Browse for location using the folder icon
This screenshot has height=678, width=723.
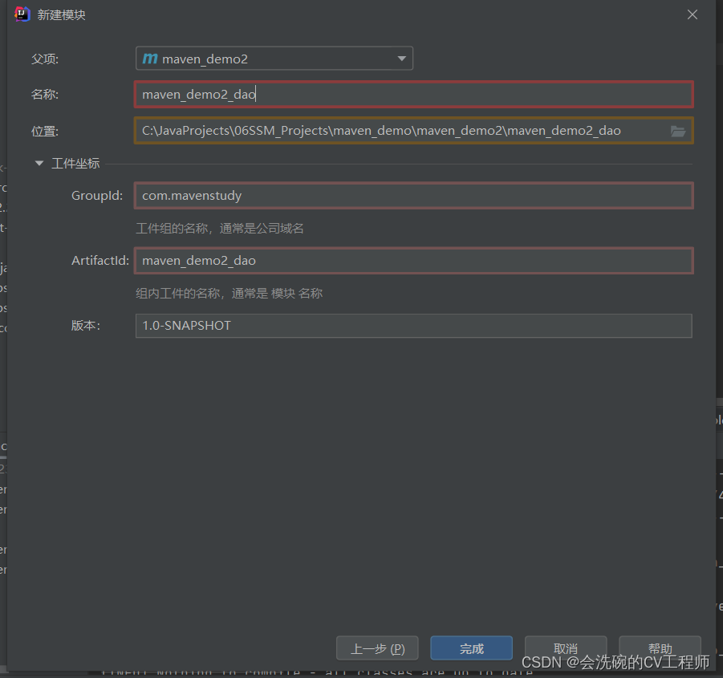click(x=678, y=131)
